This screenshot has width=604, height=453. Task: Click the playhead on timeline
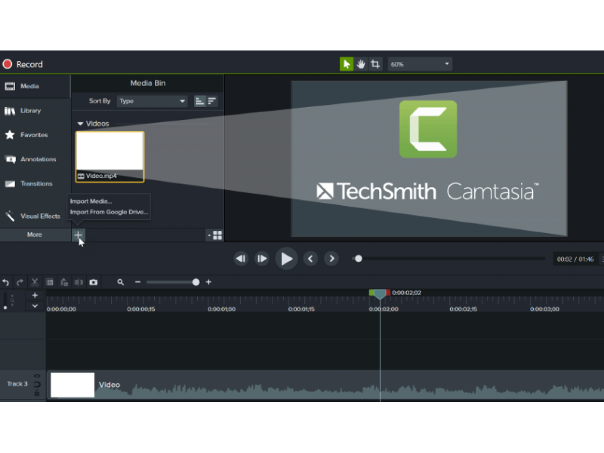click(380, 295)
